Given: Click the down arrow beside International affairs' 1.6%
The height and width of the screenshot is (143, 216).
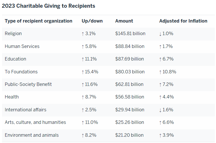Looking at the screenshot, I should [x=160, y=110].
